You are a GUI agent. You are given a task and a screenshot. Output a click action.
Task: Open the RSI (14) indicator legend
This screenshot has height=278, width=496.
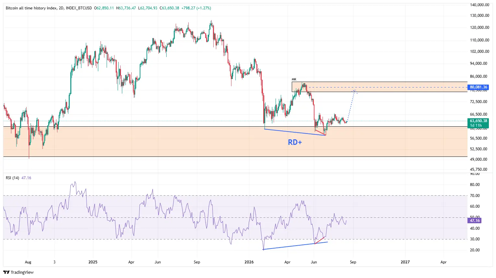12,178
